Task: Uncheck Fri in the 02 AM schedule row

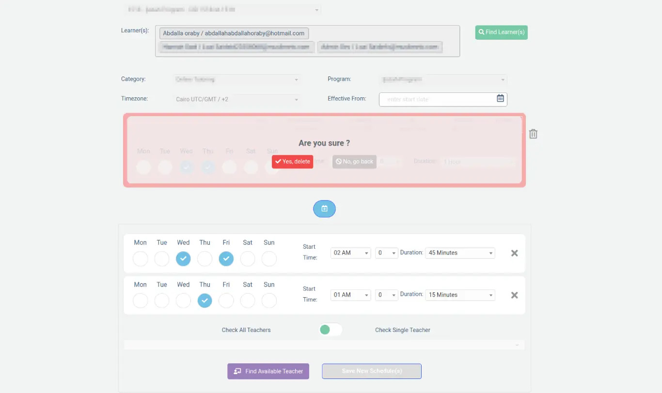Action: pos(226,259)
